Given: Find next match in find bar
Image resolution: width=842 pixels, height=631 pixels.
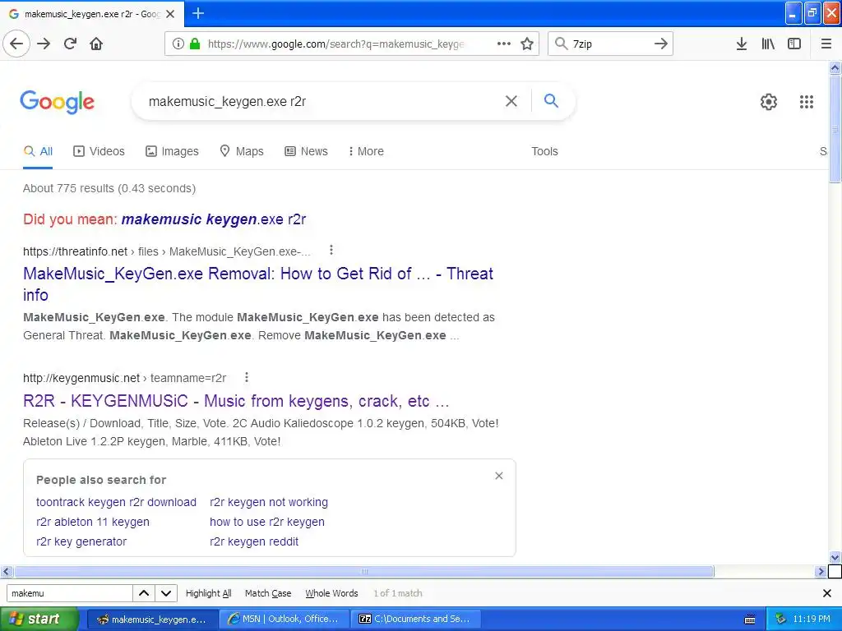Looking at the screenshot, I should (166, 593).
